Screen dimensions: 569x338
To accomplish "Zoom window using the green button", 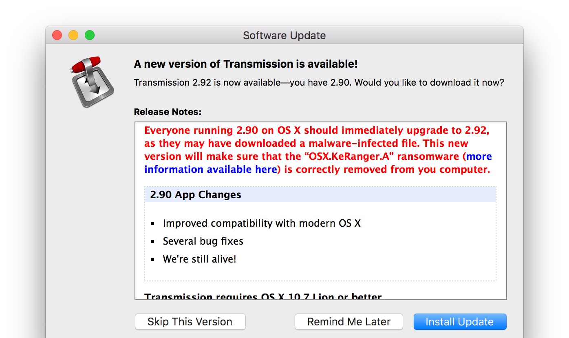I will pos(90,35).
